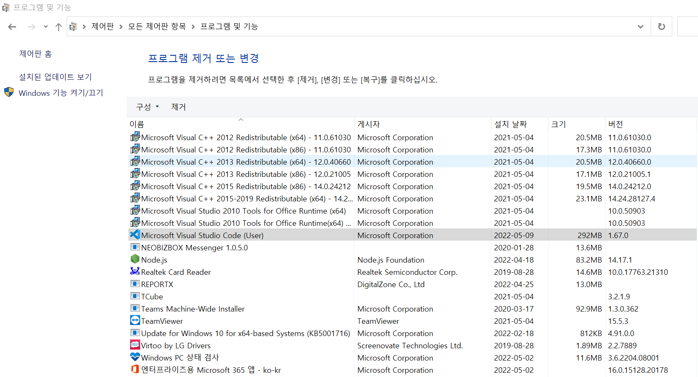Click the Teams Machine-Wide Installer icon
The width and height of the screenshot is (698, 377).
pos(135,308)
